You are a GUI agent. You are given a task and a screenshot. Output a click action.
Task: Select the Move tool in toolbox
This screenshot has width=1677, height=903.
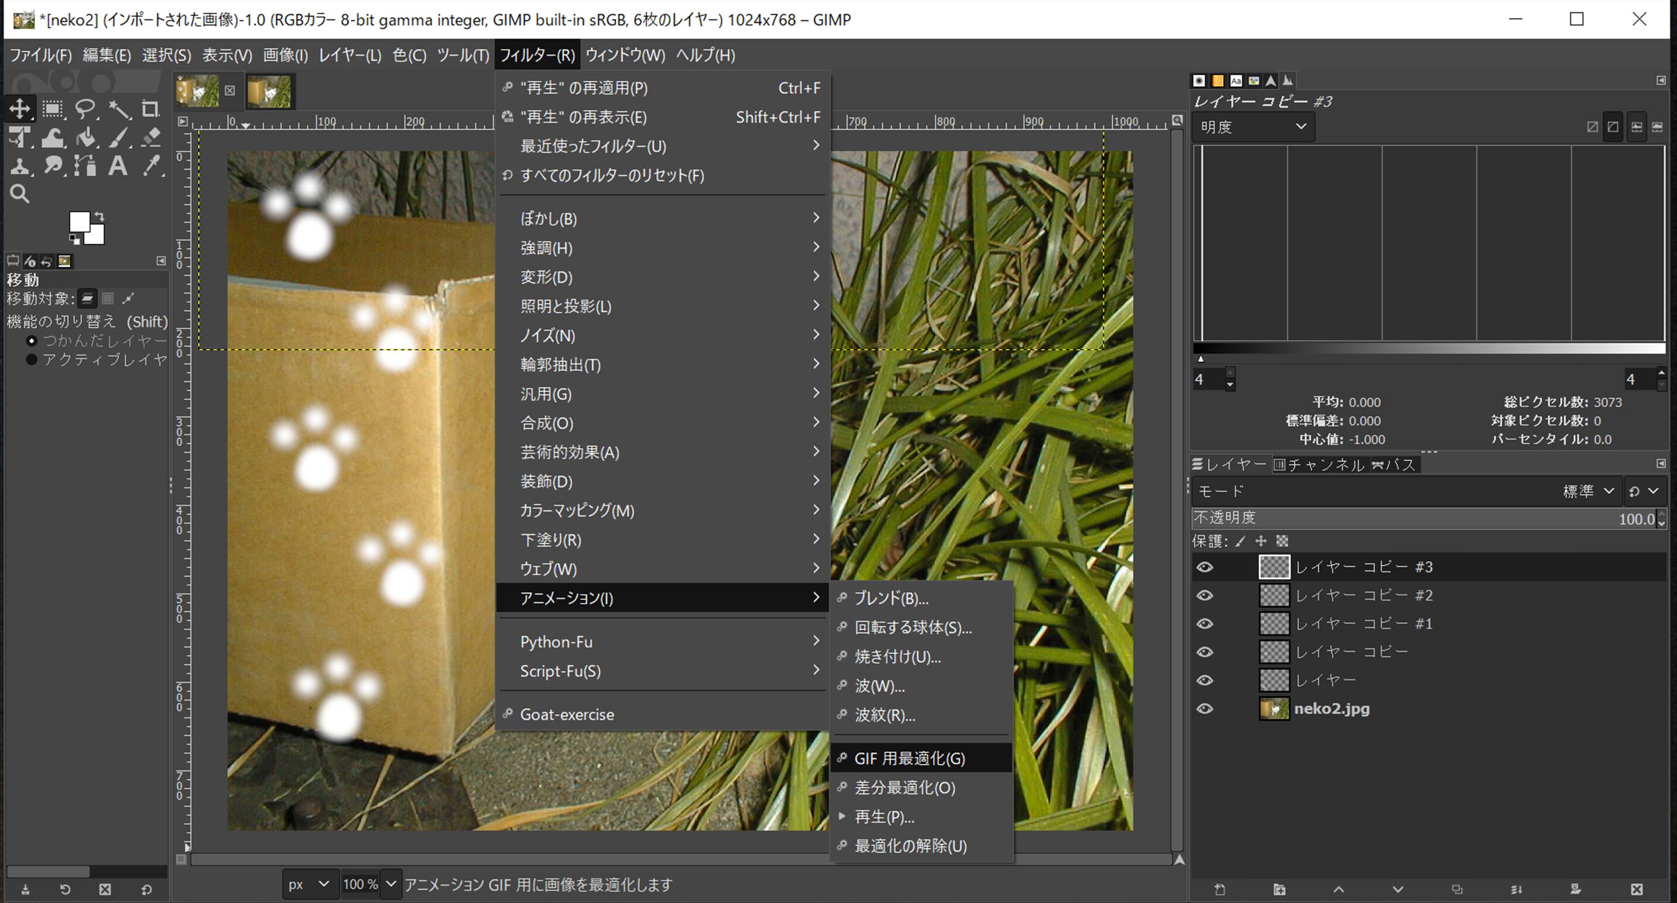(20, 109)
